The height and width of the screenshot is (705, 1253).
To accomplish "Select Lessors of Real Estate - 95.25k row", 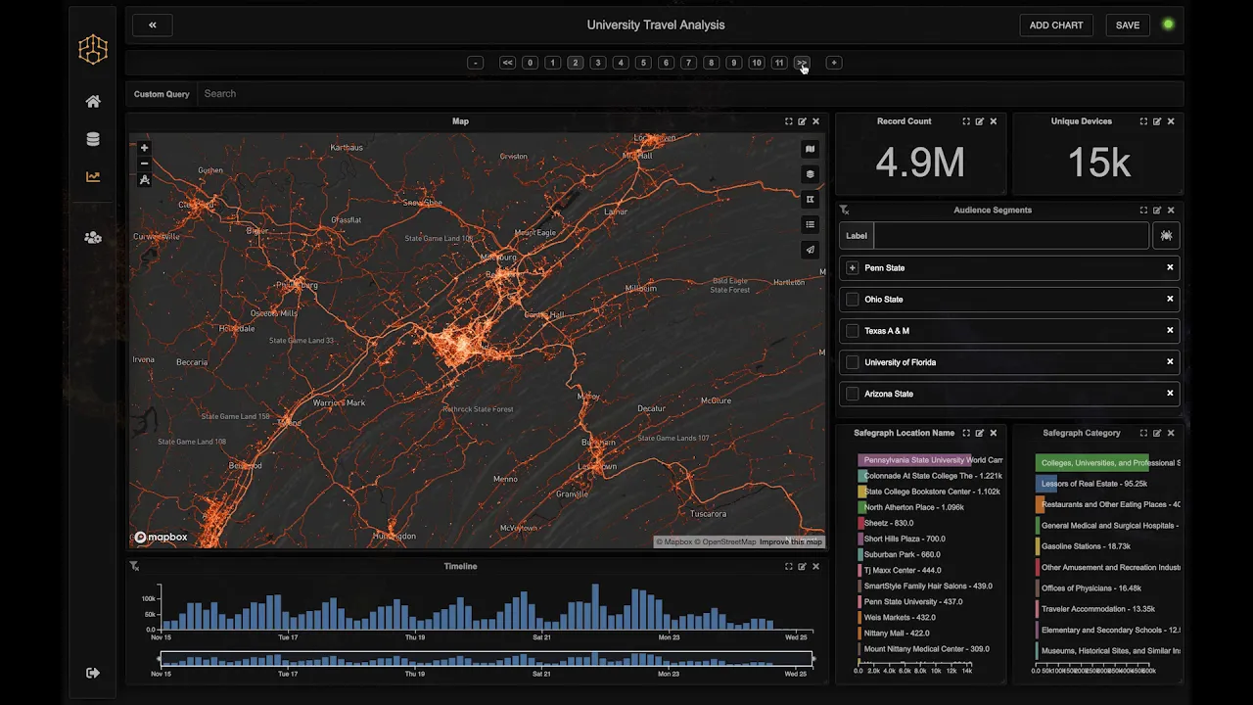I will (1091, 484).
